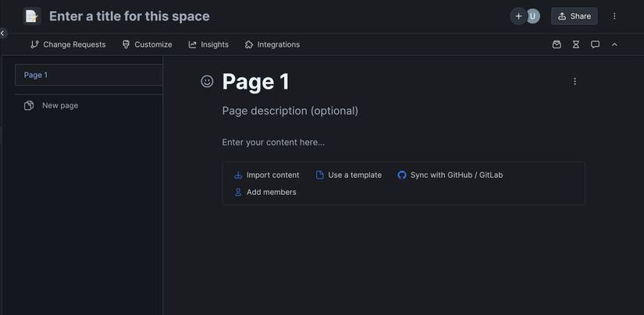This screenshot has width=644, height=315.
Task: Open the hourglass history icon
Action: click(576, 44)
